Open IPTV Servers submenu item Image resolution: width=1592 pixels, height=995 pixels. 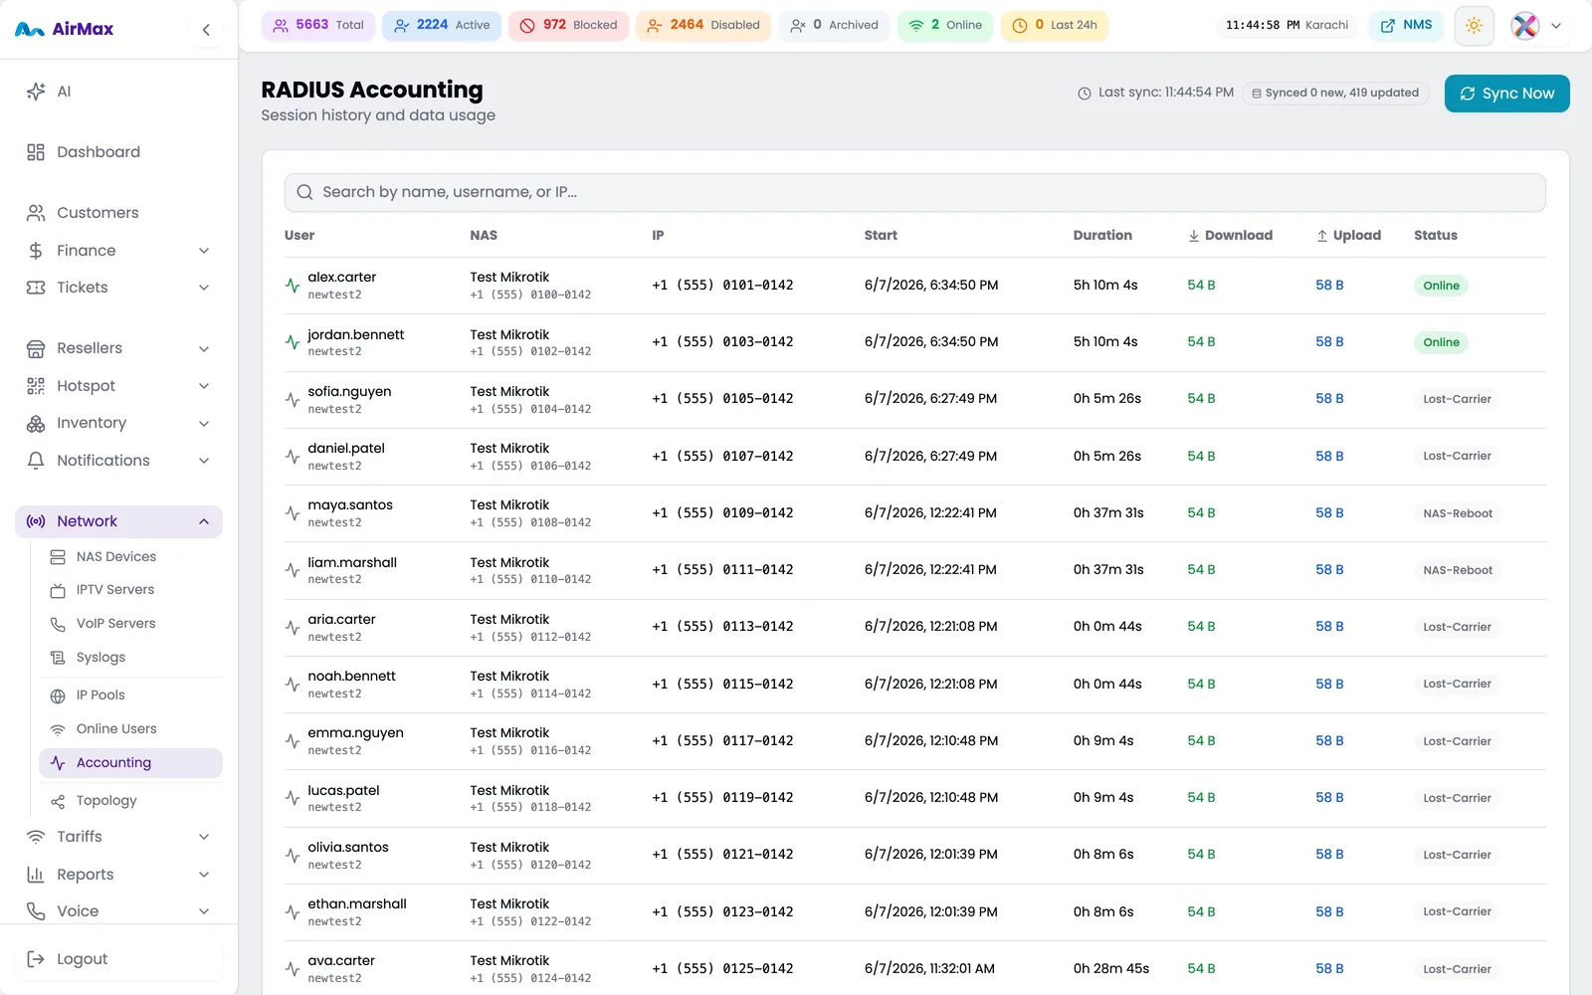(x=130, y=590)
